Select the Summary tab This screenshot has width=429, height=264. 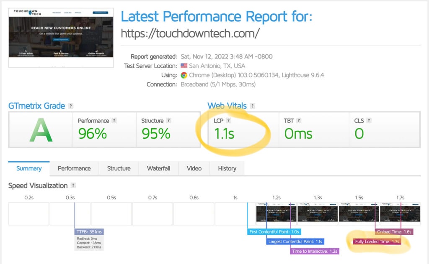point(28,168)
